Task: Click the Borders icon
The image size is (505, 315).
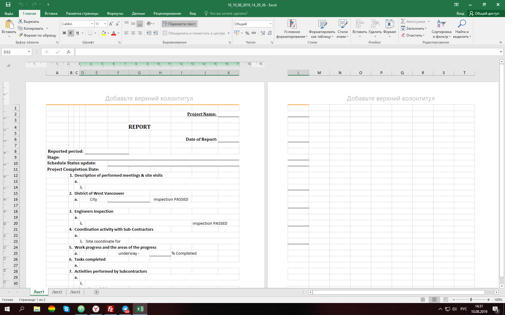Action: point(90,33)
